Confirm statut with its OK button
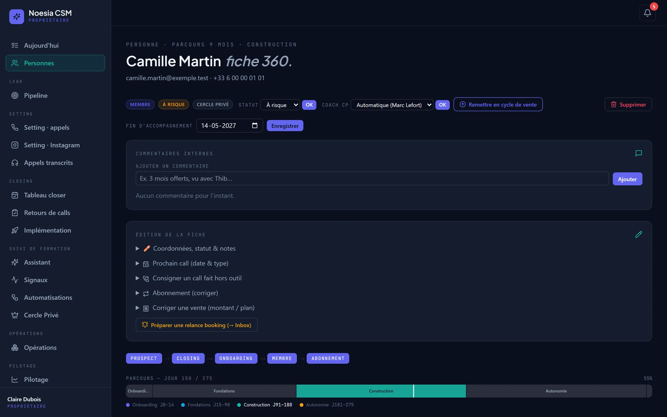The image size is (667, 417). click(x=309, y=105)
